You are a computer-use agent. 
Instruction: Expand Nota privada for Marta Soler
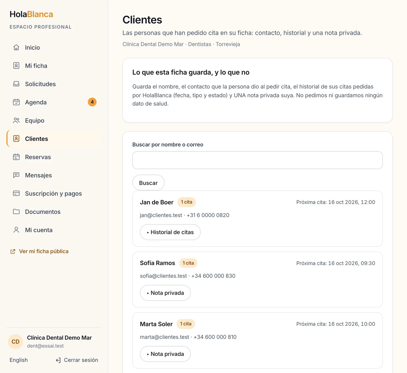click(x=165, y=354)
